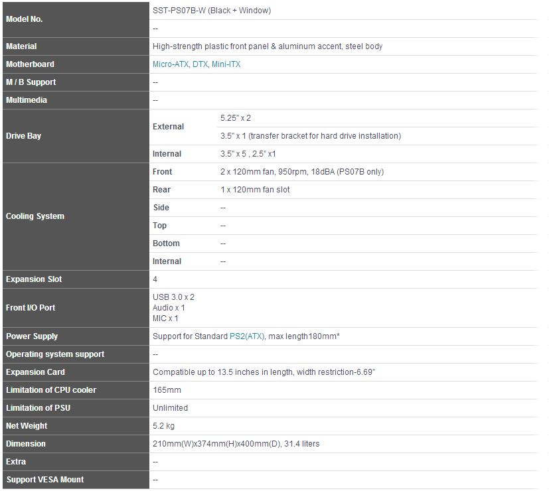Click the Material row header

[21, 46]
